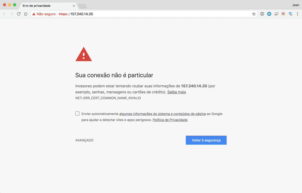Screen dimensions: 302x193
Task: Click the browser back arrow
Action: (5, 14)
